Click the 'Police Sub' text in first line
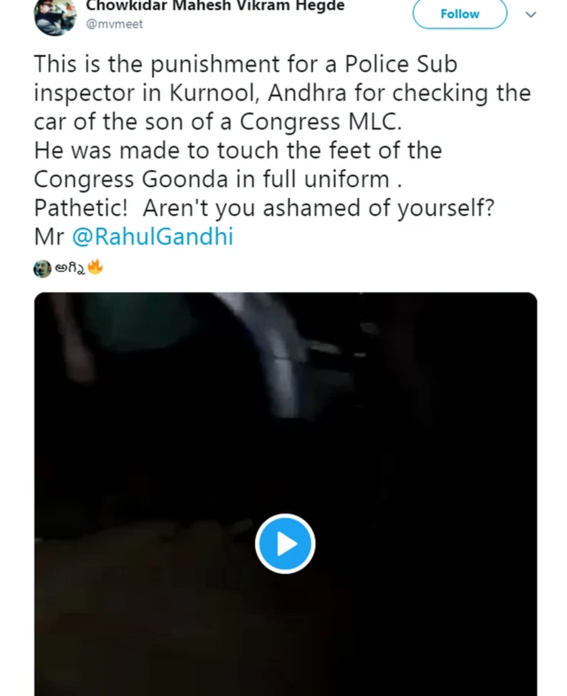Image resolution: width=567 pixels, height=696 pixels. (x=401, y=64)
